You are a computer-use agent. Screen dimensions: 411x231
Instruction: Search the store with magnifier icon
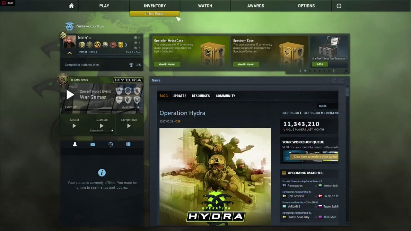[x=345, y=71]
